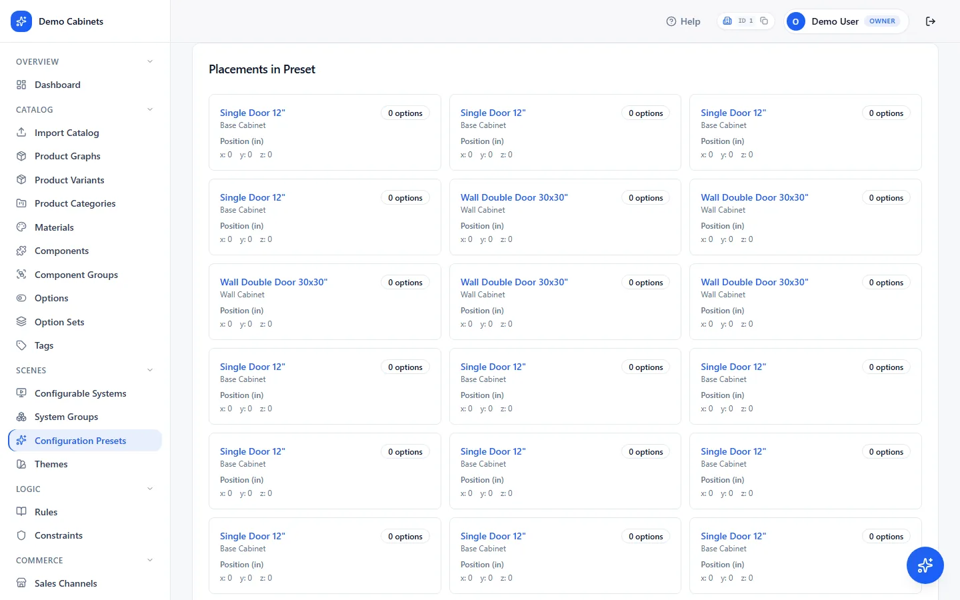The image size is (960, 600).
Task: Click the Materials palette icon
Action: (21, 227)
